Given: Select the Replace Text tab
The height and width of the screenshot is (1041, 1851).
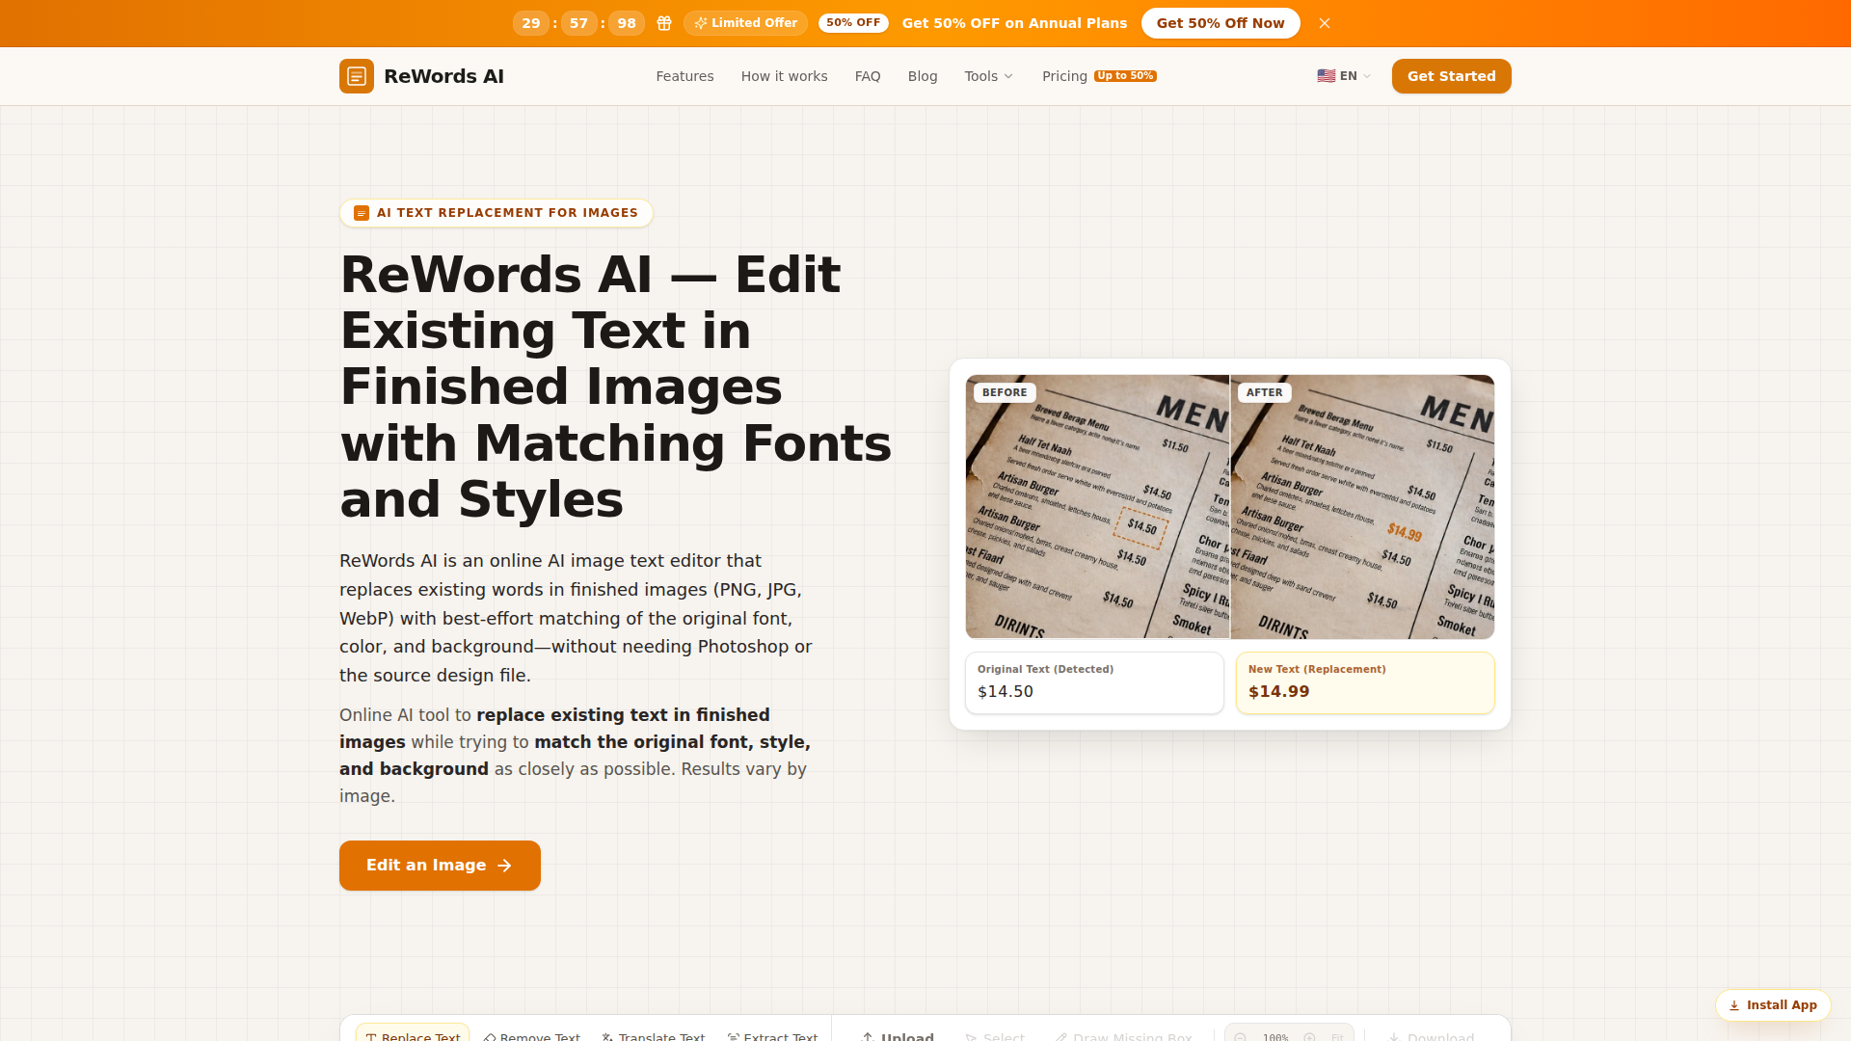Looking at the screenshot, I should click(413, 1032).
